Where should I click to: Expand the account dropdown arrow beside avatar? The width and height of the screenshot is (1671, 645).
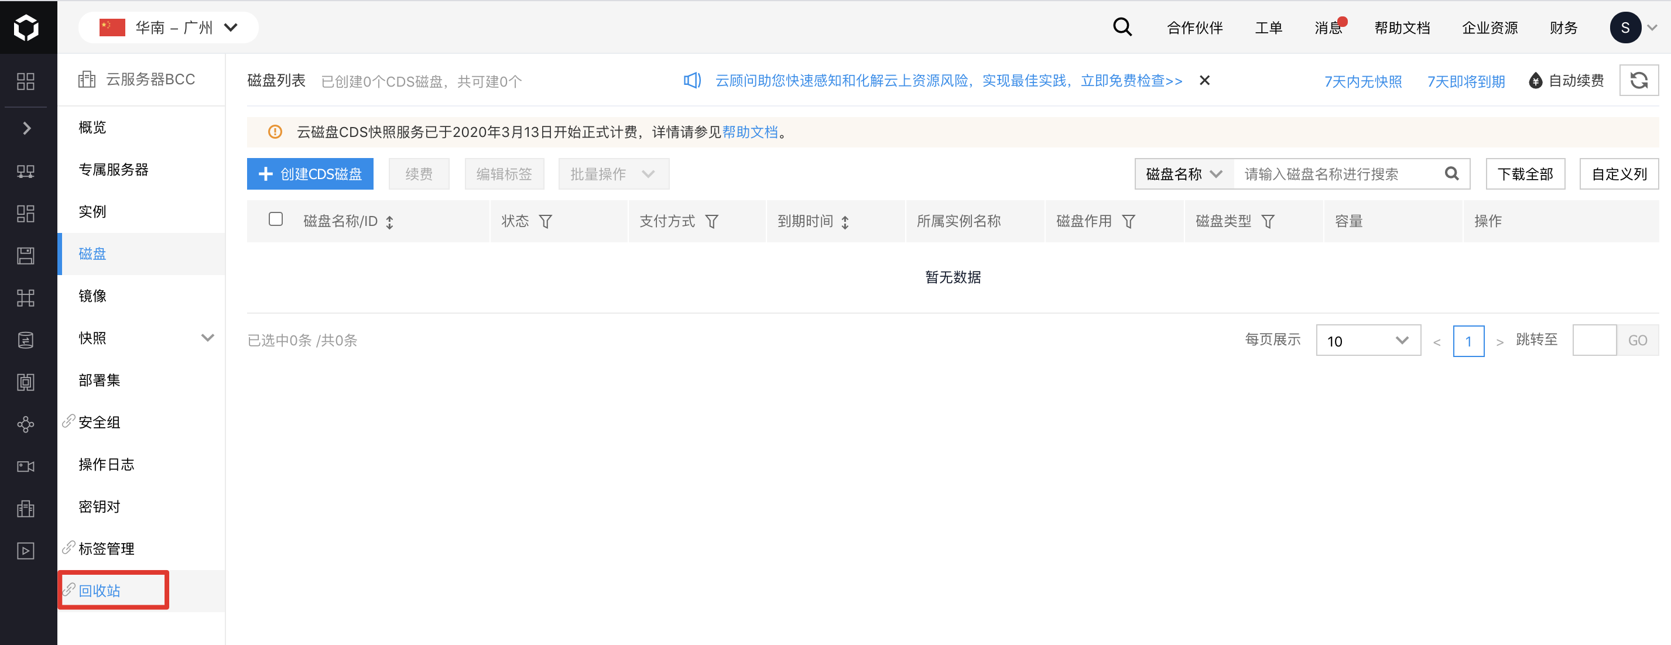coord(1652,28)
